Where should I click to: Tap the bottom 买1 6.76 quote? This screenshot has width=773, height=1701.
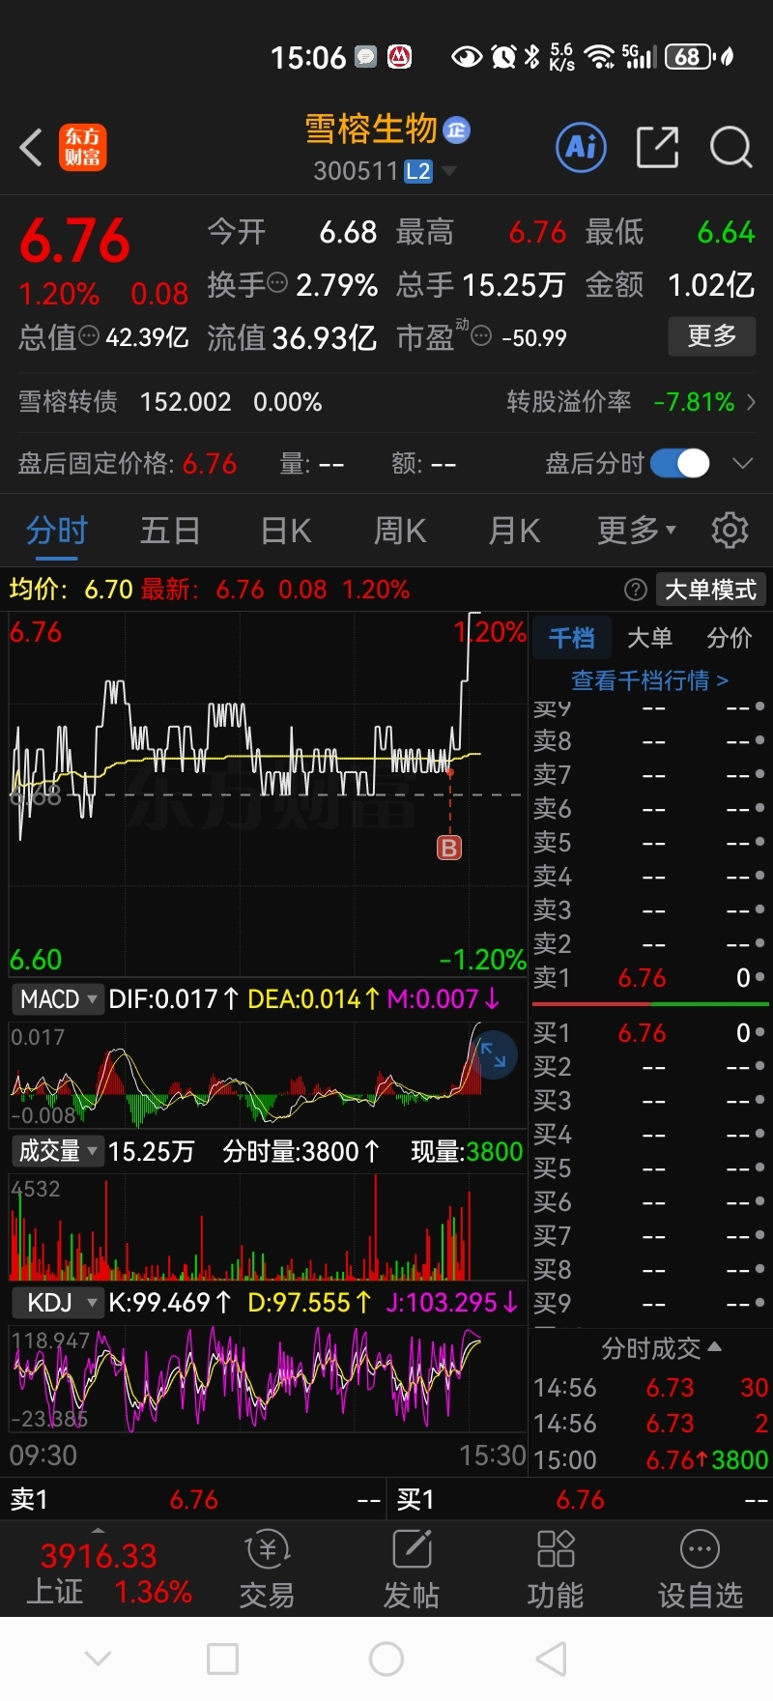click(x=581, y=1500)
